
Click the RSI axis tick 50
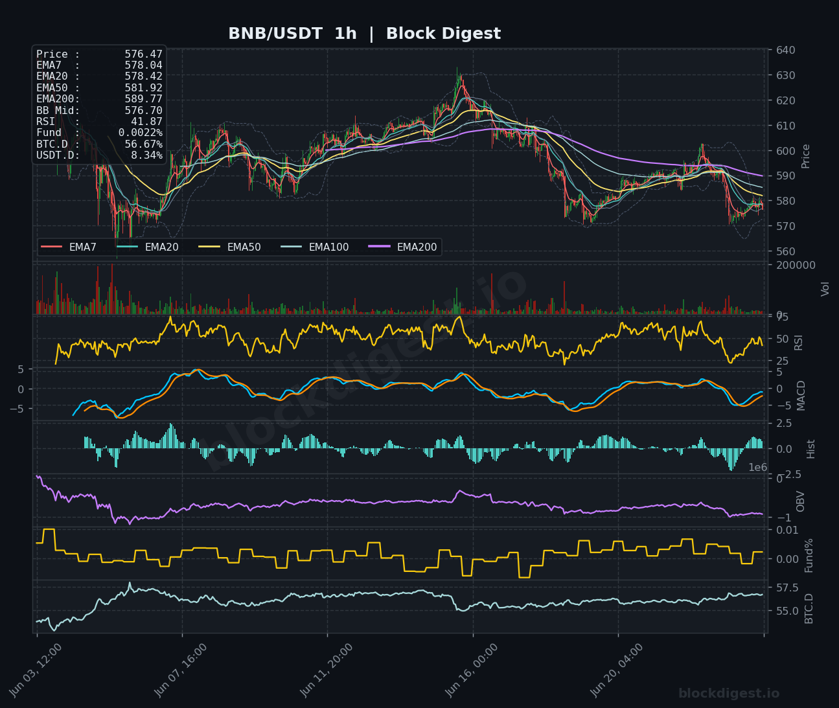pos(783,339)
